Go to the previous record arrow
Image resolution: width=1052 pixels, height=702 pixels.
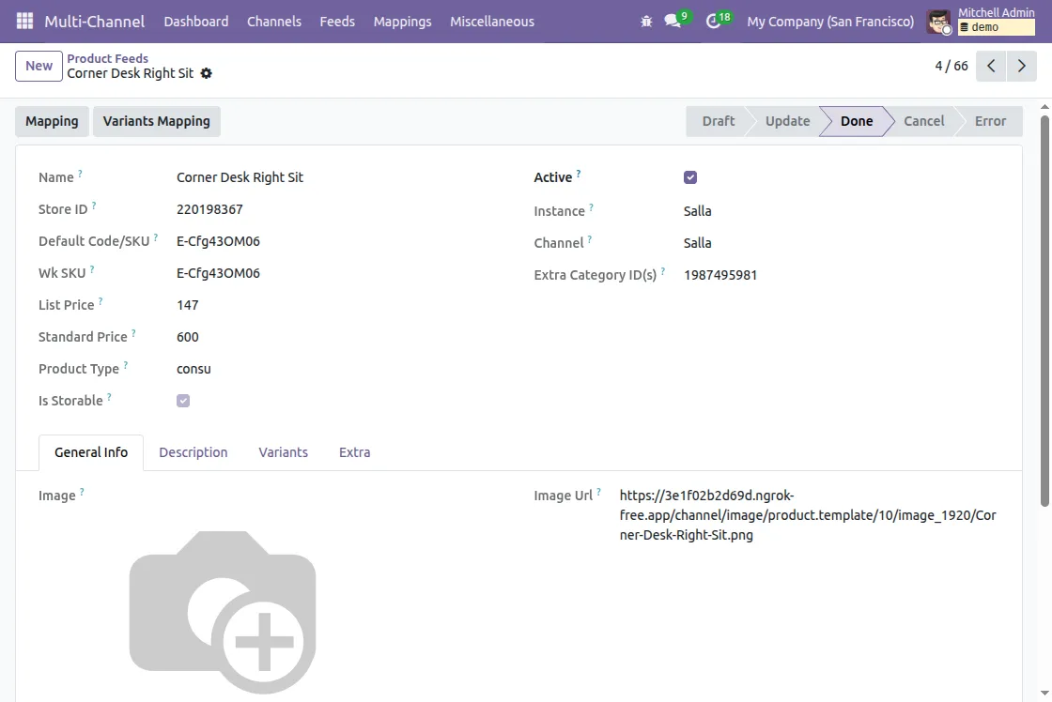pyautogui.click(x=991, y=66)
